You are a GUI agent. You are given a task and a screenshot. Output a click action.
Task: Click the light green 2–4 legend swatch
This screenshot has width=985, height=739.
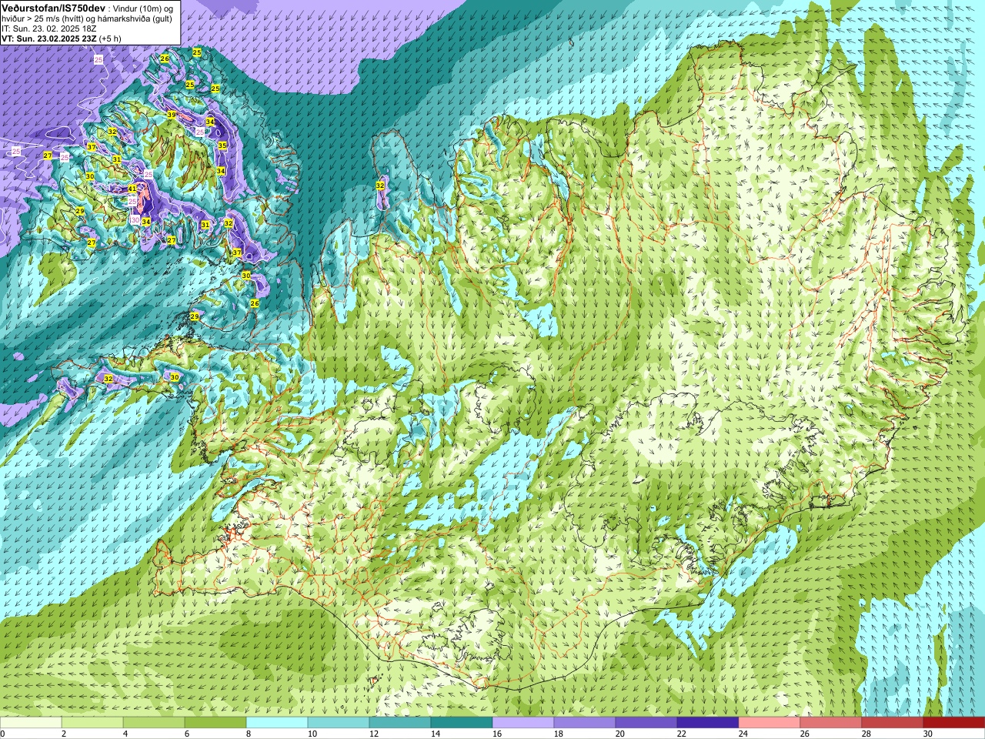(92, 723)
